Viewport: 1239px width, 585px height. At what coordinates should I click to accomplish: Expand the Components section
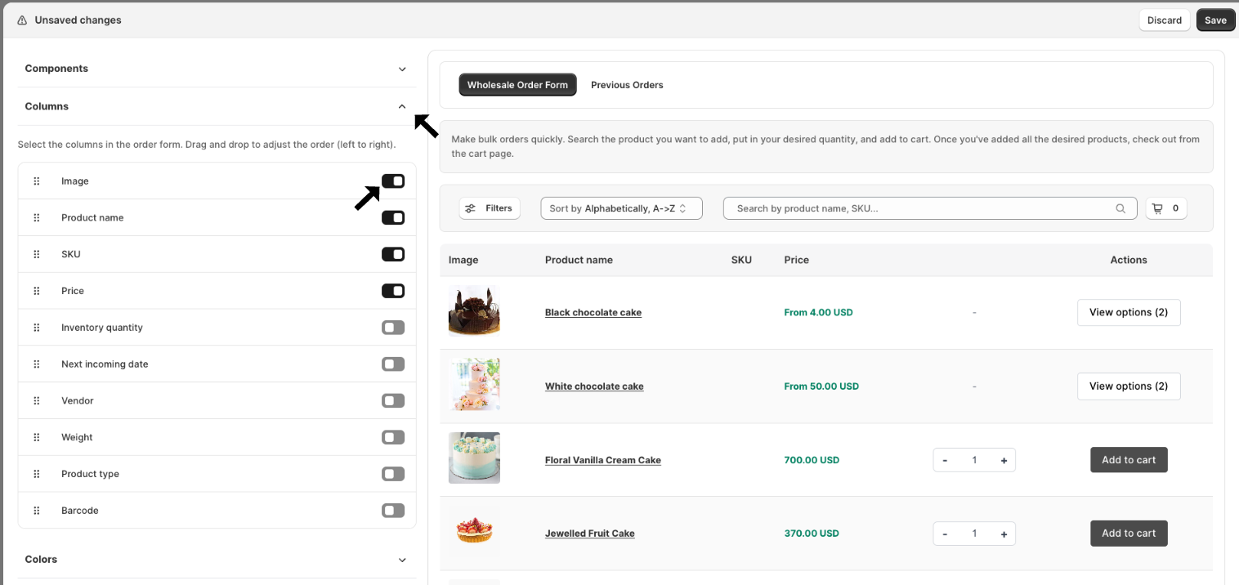401,69
